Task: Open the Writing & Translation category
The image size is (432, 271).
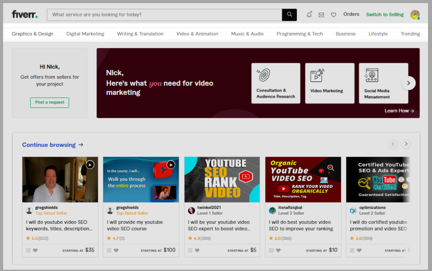Action: tap(140, 34)
